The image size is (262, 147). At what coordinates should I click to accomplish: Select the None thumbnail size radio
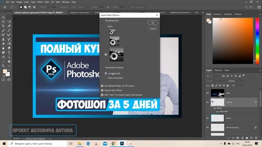tap(106, 26)
